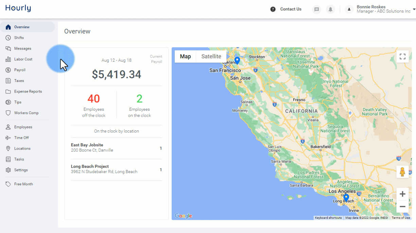Click Current Payroll label
The width and height of the screenshot is (416, 233).
click(156, 59)
